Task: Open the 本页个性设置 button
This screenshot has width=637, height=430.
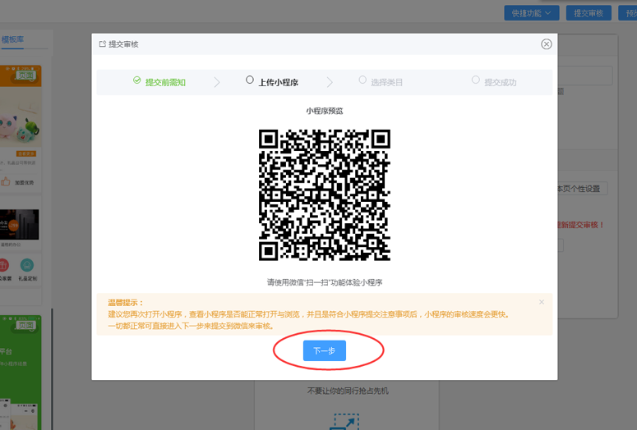Action: (582, 189)
